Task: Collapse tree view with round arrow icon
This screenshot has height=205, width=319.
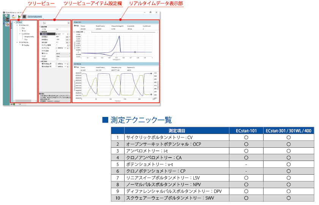Action: tap(12, 21)
